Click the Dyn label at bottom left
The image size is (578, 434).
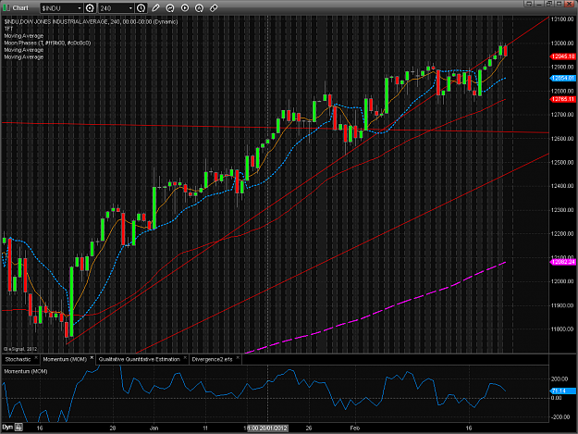[x=7, y=428]
